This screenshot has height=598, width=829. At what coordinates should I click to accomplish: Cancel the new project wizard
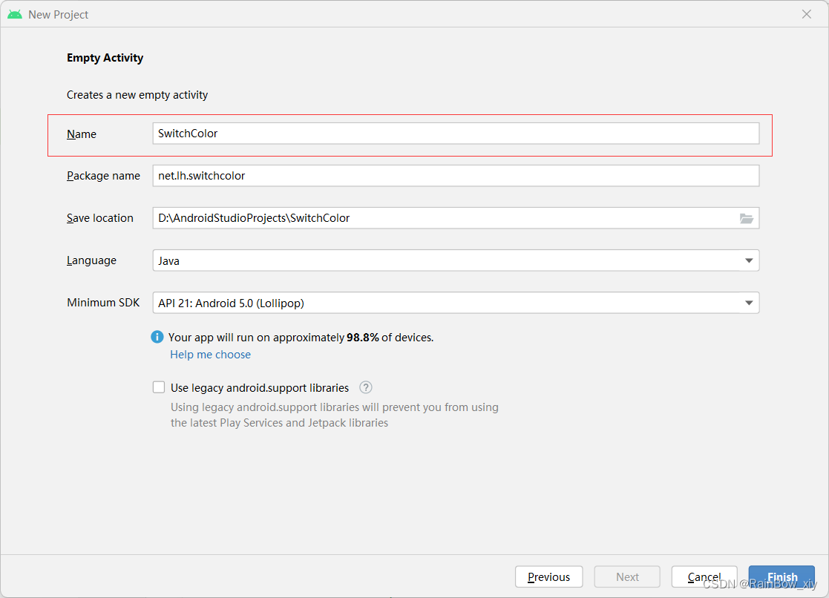(x=704, y=576)
